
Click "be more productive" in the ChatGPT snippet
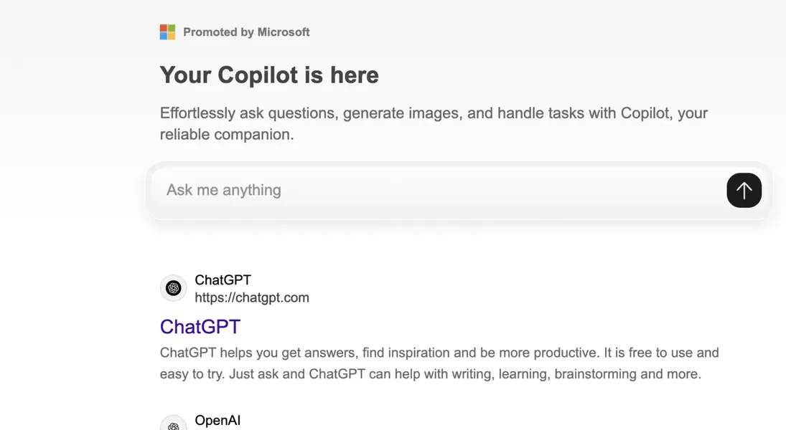[x=539, y=353]
